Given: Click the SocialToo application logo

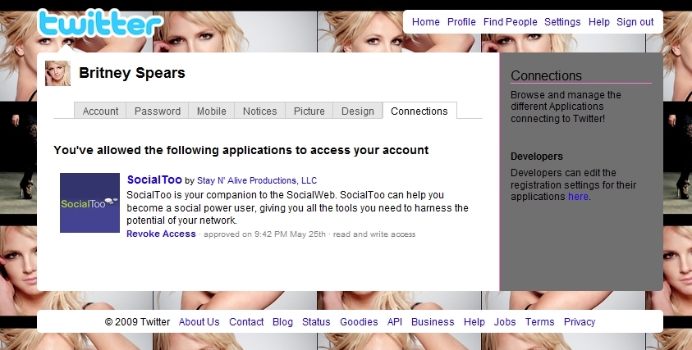Looking at the screenshot, I should 89,202.
